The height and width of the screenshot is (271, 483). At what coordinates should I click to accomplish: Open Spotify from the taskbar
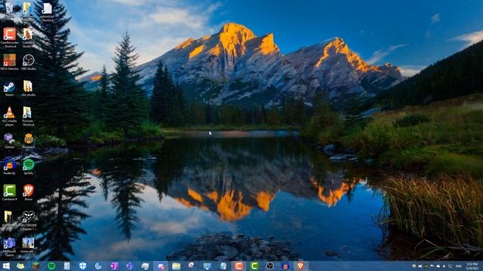pos(51,266)
